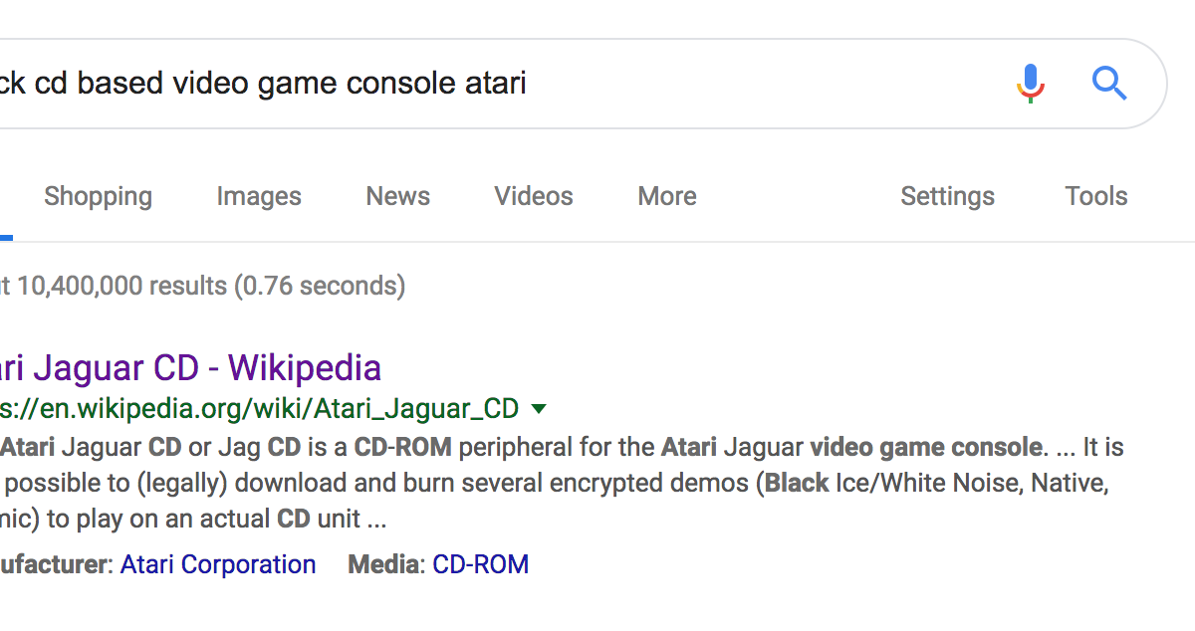Click the bold 'video game console' snippet text

click(925, 447)
